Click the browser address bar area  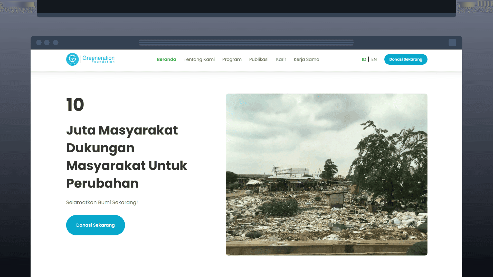coord(246,42)
